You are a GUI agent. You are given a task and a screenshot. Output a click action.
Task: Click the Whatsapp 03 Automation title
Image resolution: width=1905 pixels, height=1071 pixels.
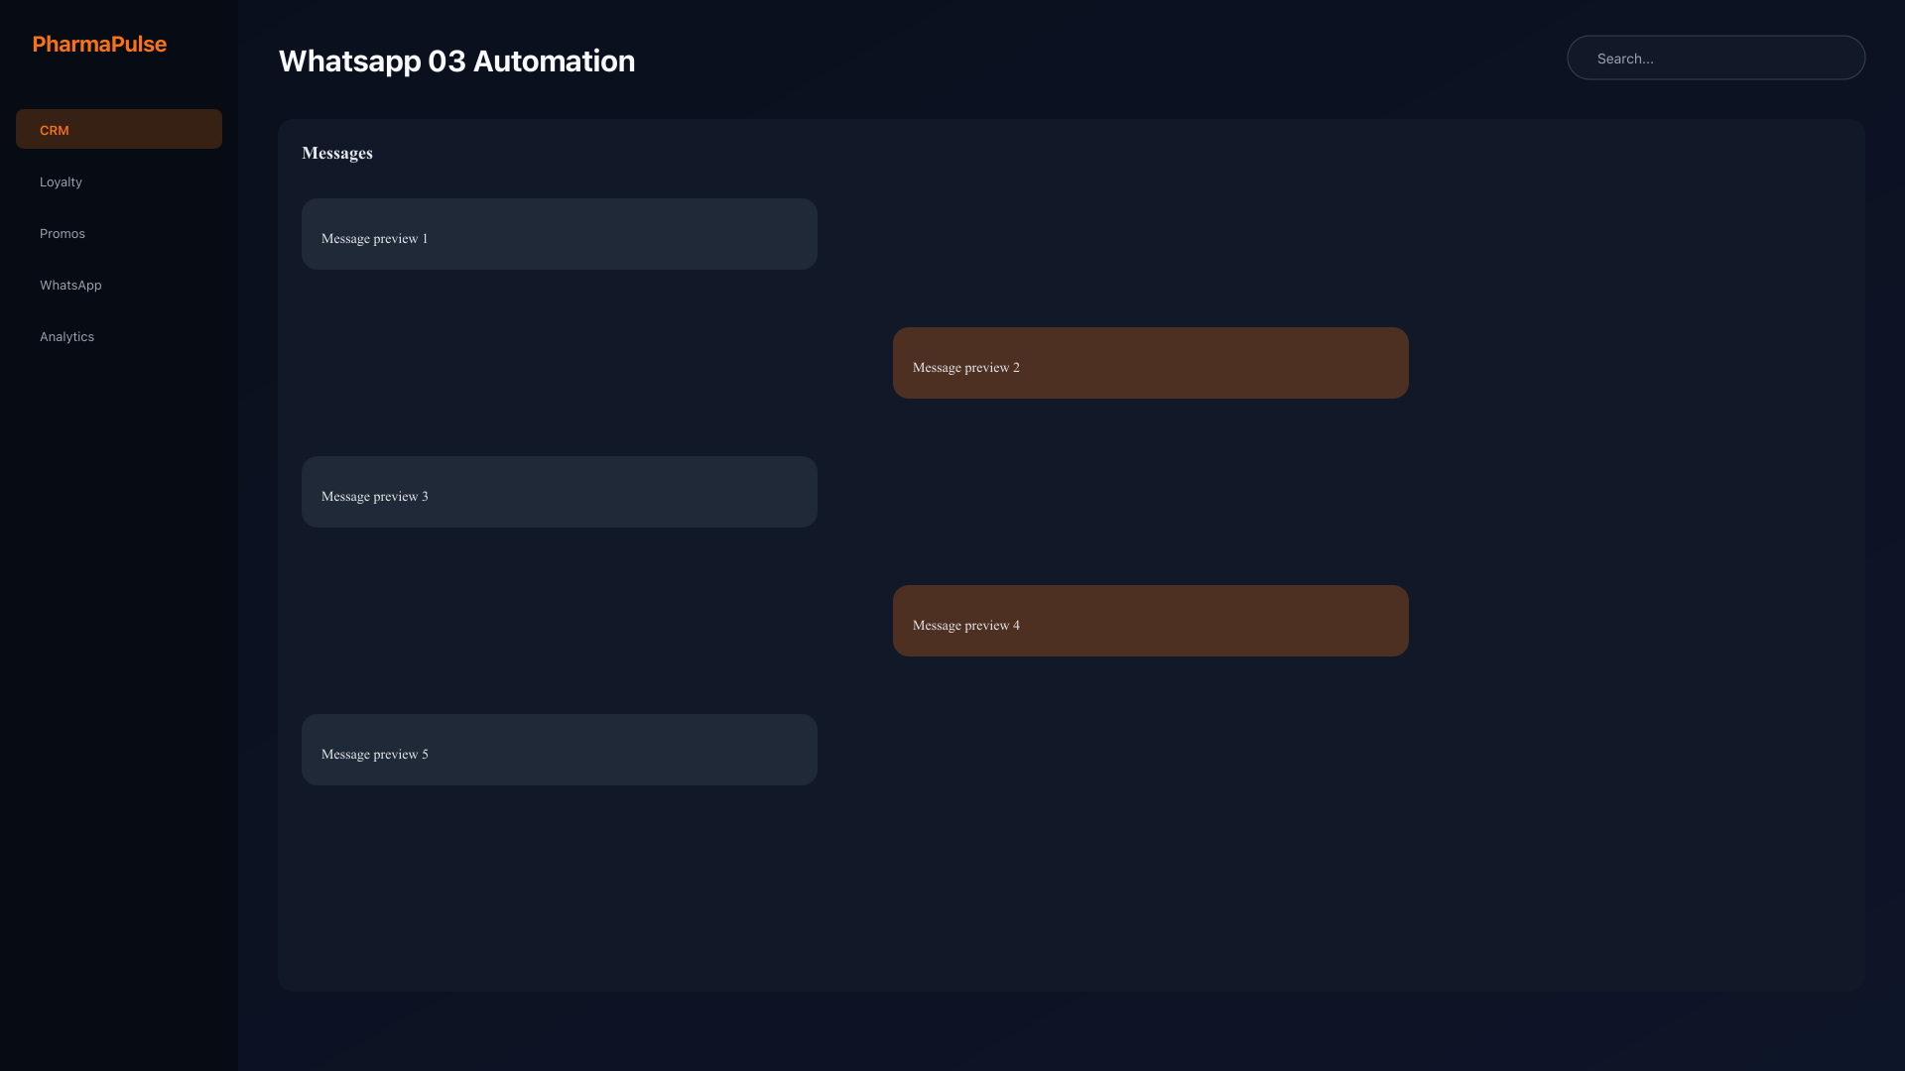pyautogui.click(x=456, y=60)
